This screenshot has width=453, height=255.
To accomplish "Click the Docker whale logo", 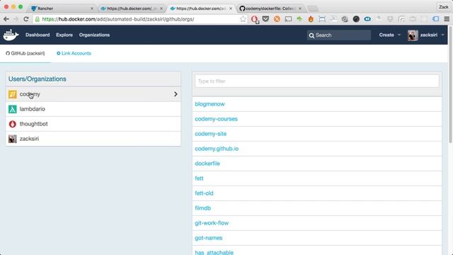I will pyautogui.click(x=11, y=35).
